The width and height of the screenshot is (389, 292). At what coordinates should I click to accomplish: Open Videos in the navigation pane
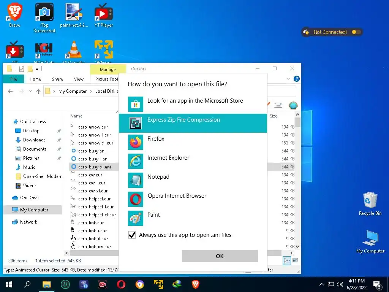(30, 186)
